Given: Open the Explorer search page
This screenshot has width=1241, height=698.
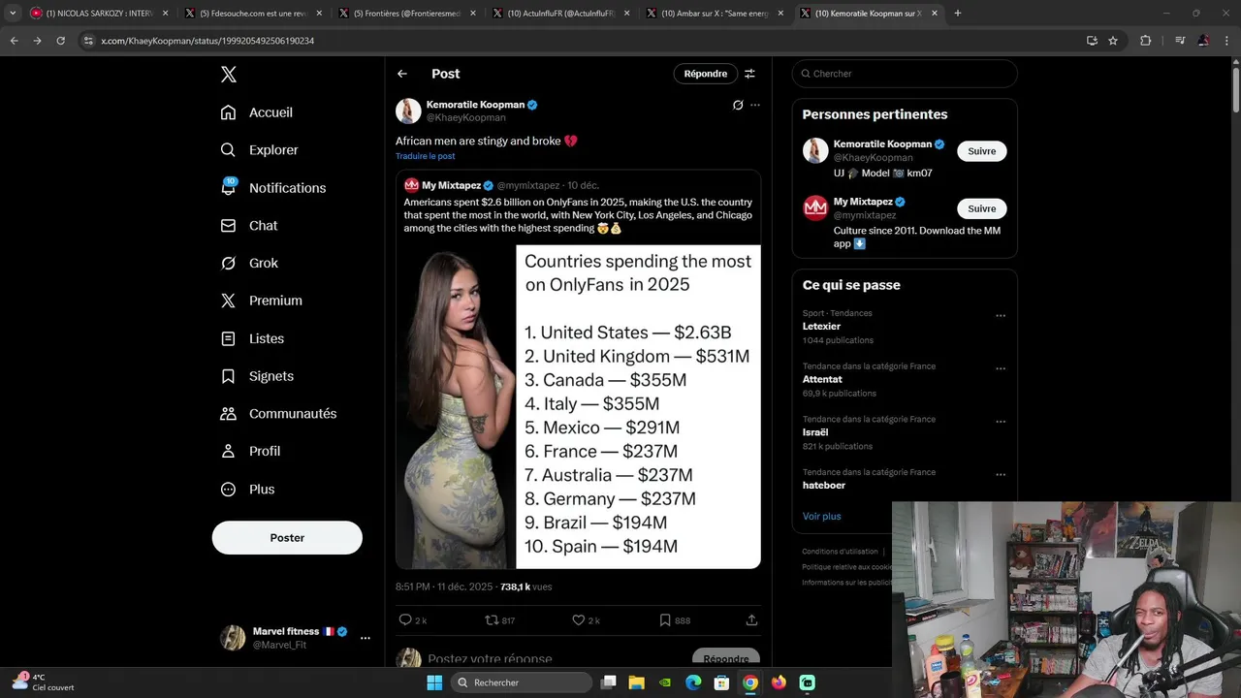Looking at the screenshot, I should [259, 150].
